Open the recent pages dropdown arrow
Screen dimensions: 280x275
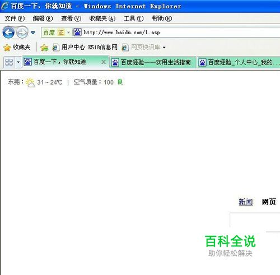[33, 32]
